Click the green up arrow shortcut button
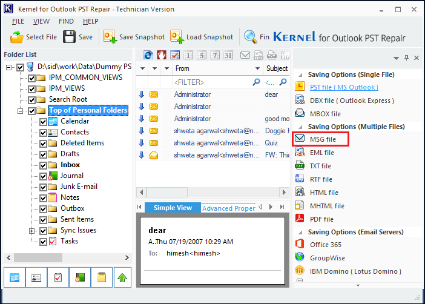Viewport: 425px width, 304px height. [122, 277]
